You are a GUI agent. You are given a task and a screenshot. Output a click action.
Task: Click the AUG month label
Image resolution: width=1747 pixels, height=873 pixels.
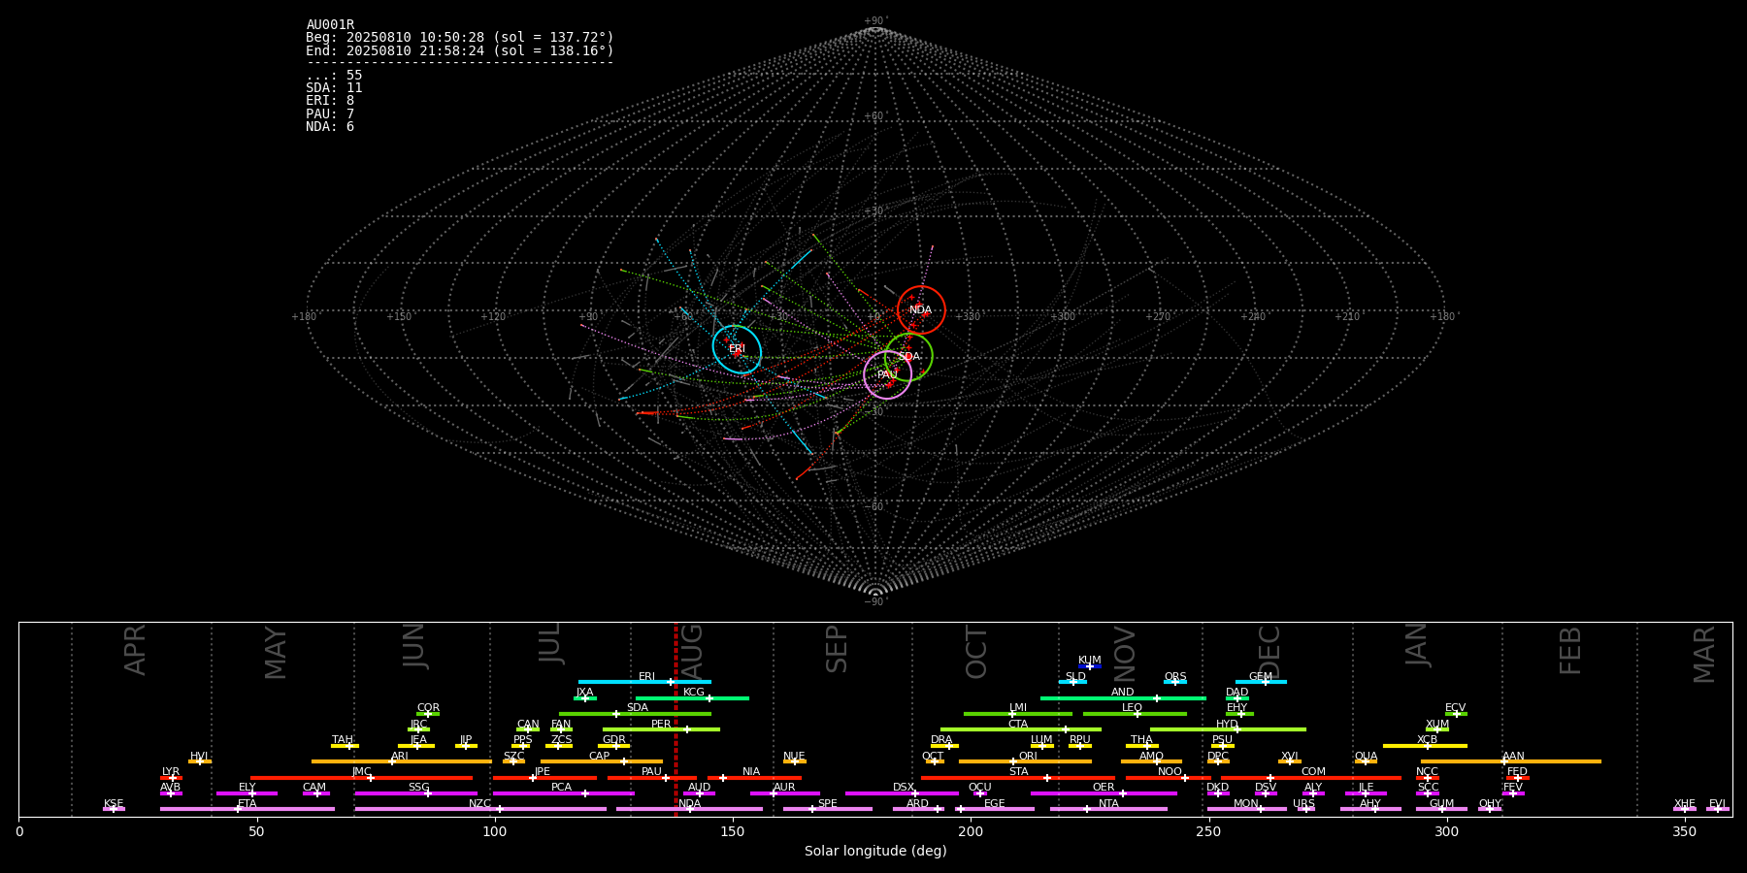[692, 653]
